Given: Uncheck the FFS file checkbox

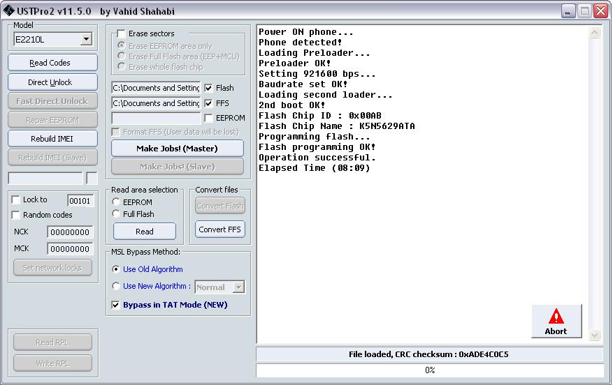Looking at the screenshot, I should [208, 103].
